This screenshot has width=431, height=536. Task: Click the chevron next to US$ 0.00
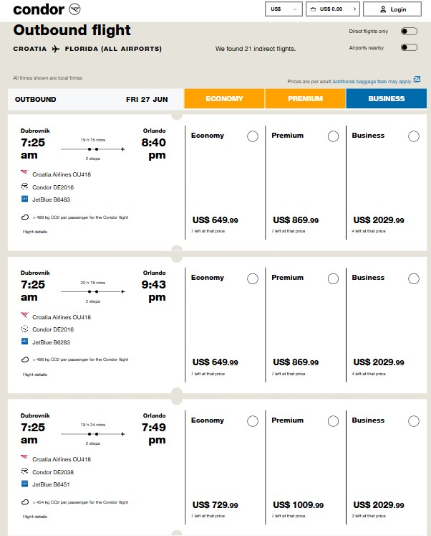(354, 9)
